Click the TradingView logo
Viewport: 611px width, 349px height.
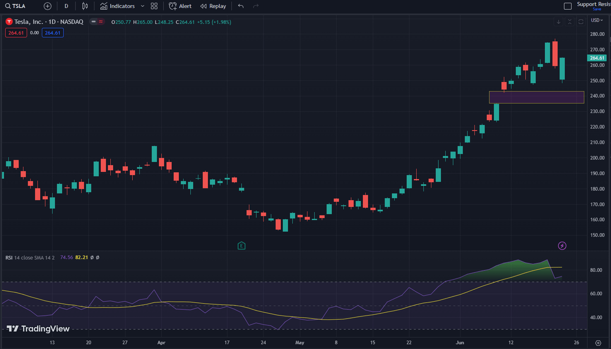pyautogui.click(x=38, y=329)
